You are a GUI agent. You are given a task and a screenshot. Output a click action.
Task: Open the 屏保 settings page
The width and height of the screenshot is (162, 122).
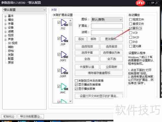[11, 62]
